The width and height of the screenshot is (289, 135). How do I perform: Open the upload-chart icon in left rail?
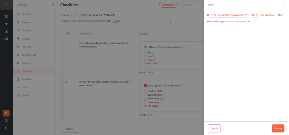6,31
